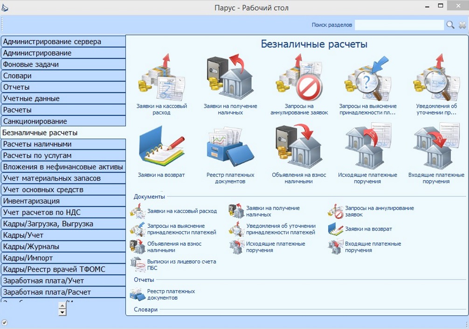Click section list scroll down arrow
The image size is (469, 329).
(x=62, y=312)
